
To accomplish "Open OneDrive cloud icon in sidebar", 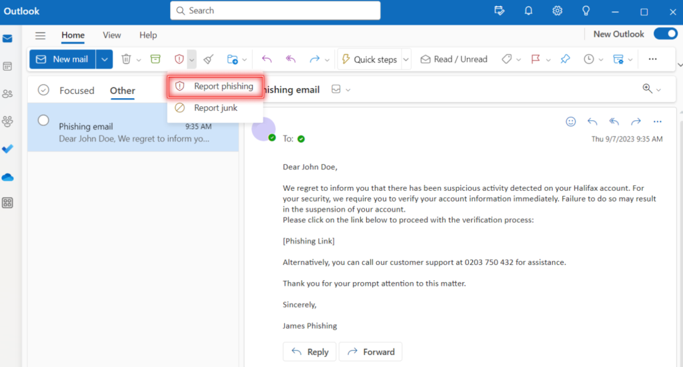I will tap(7, 177).
